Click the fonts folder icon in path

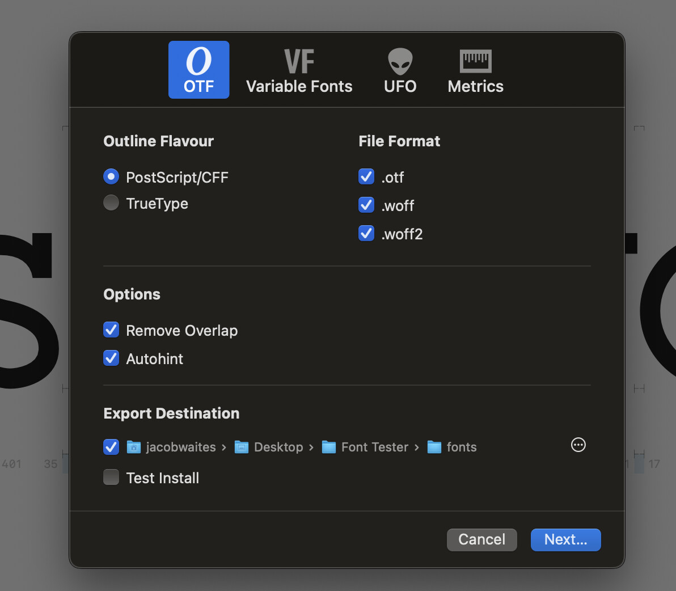click(434, 447)
